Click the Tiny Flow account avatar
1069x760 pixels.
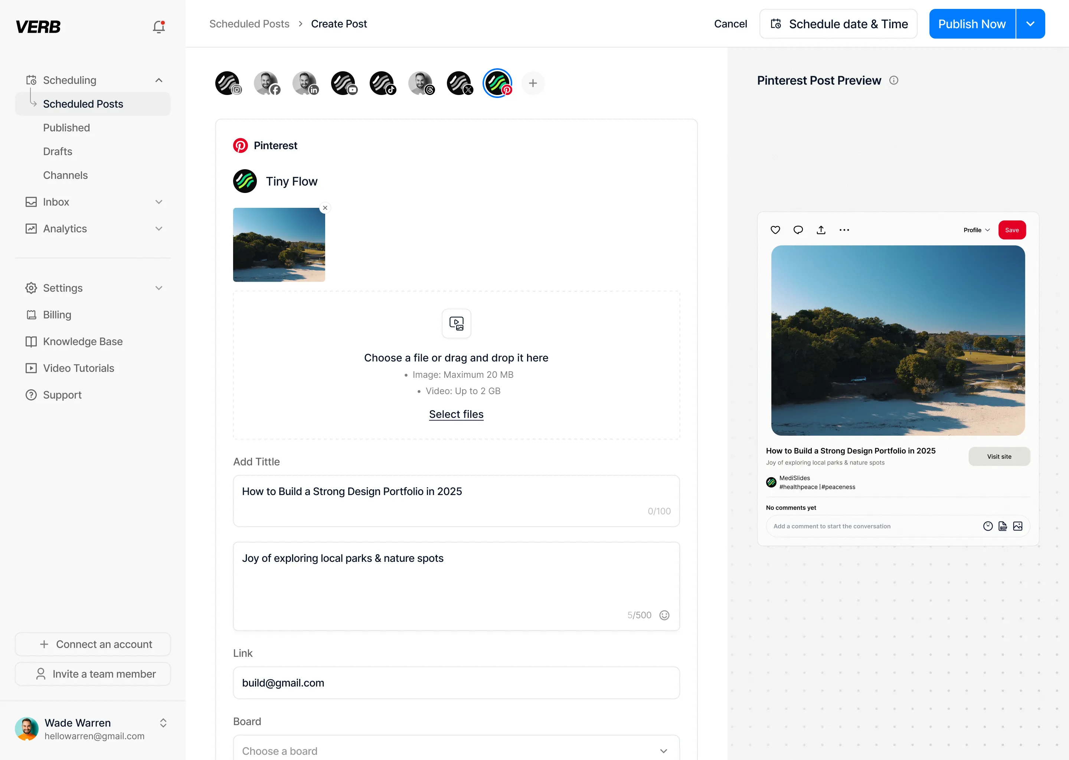click(x=245, y=181)
